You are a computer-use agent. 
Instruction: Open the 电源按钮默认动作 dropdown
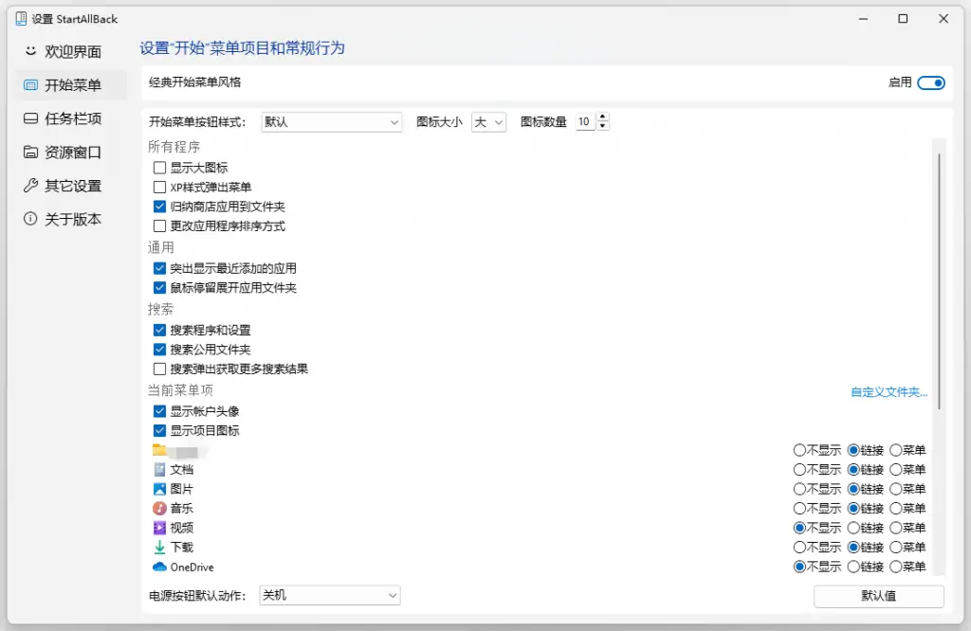tap(329, 597)
